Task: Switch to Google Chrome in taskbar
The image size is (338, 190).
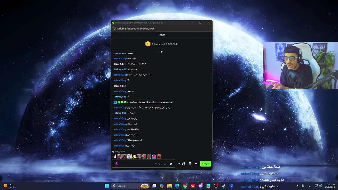Action: pos(185,186)
